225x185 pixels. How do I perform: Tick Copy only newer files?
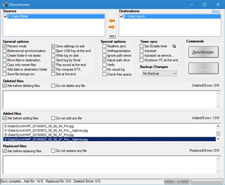4,65
